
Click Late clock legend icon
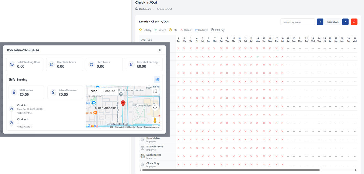tap(170, 30)
